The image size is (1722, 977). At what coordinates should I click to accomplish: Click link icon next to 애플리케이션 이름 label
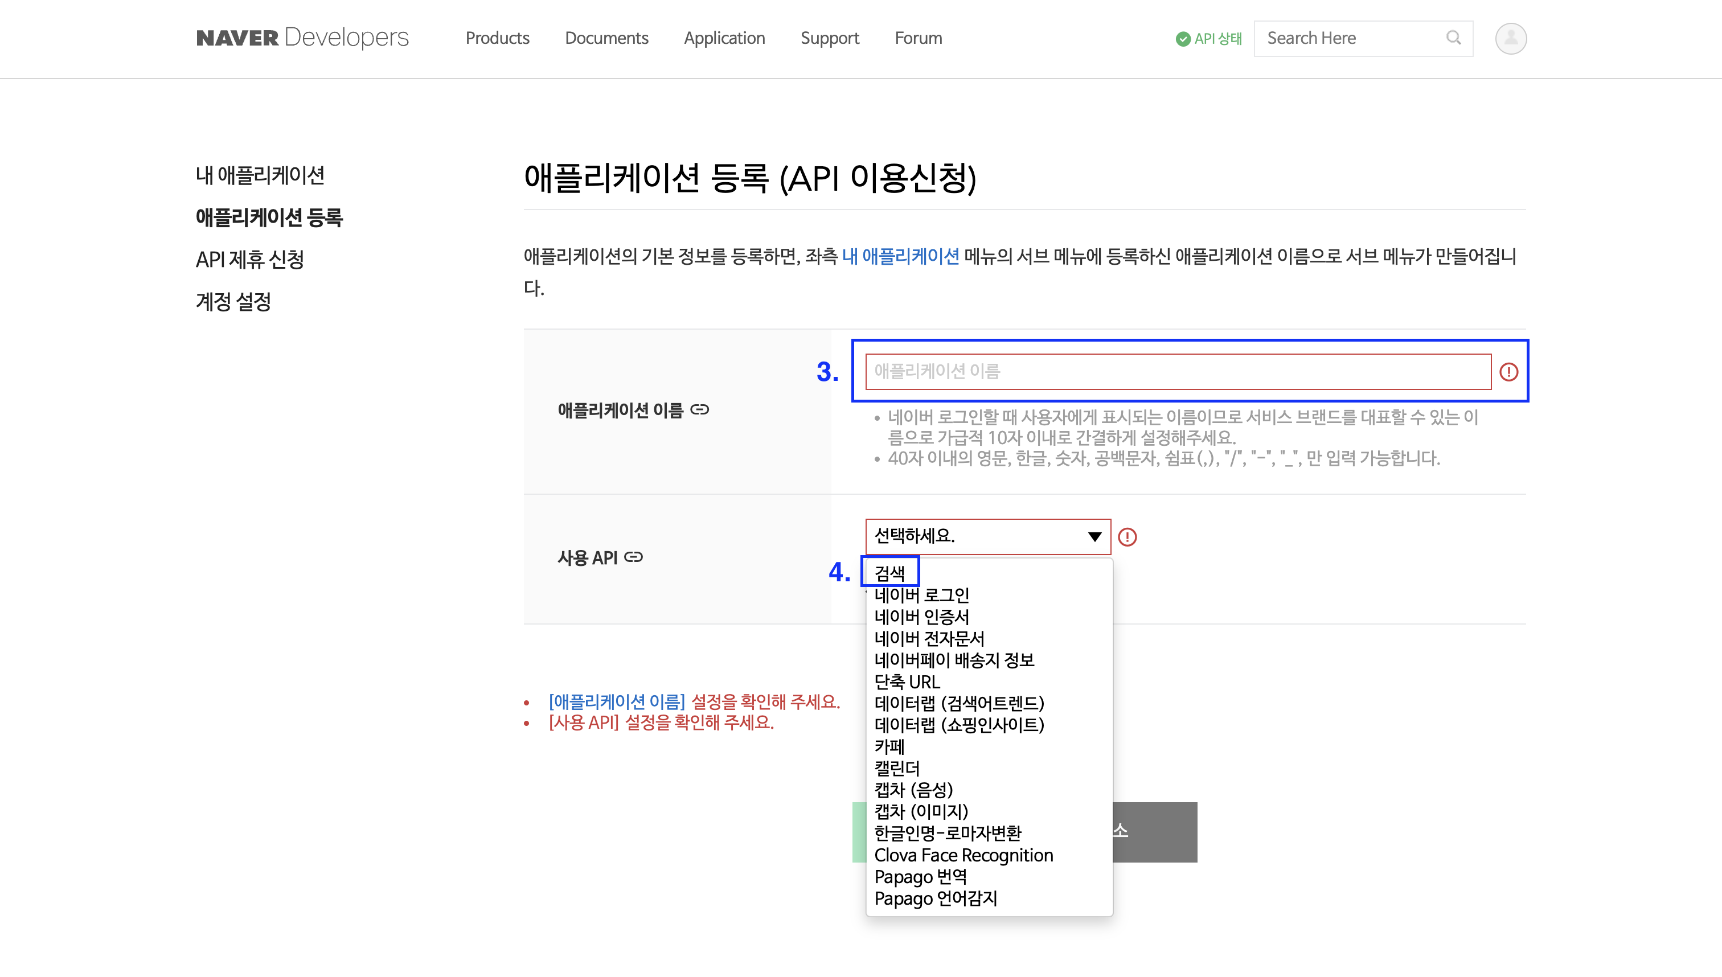[x=700, y=409]
